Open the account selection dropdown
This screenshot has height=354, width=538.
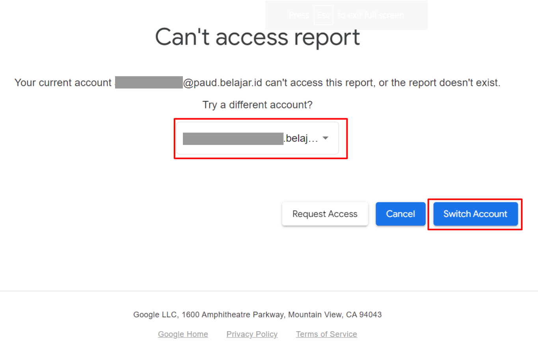[x=257, y=138]
